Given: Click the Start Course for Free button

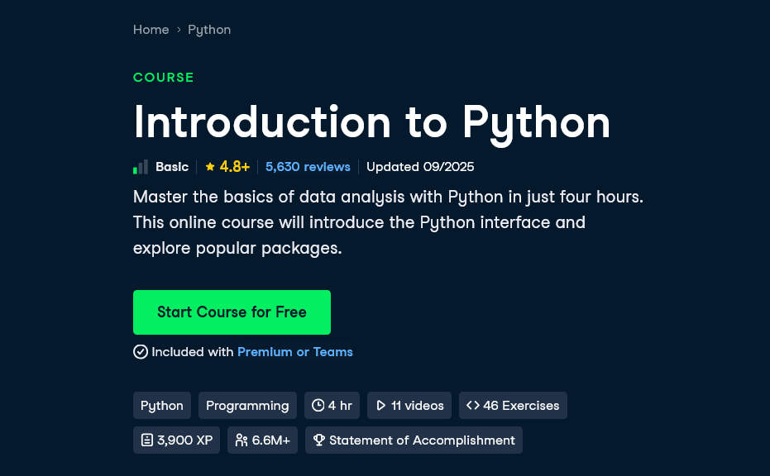Looking at the screenshot, I should (232, 312).
